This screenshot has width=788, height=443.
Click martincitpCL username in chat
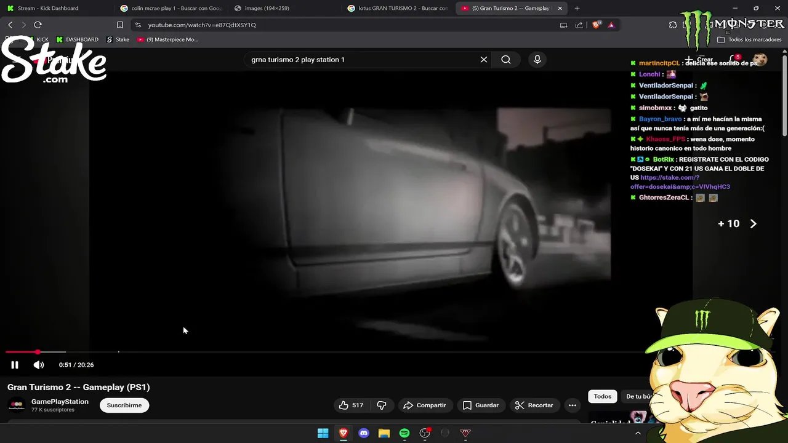tap(659, 63)
